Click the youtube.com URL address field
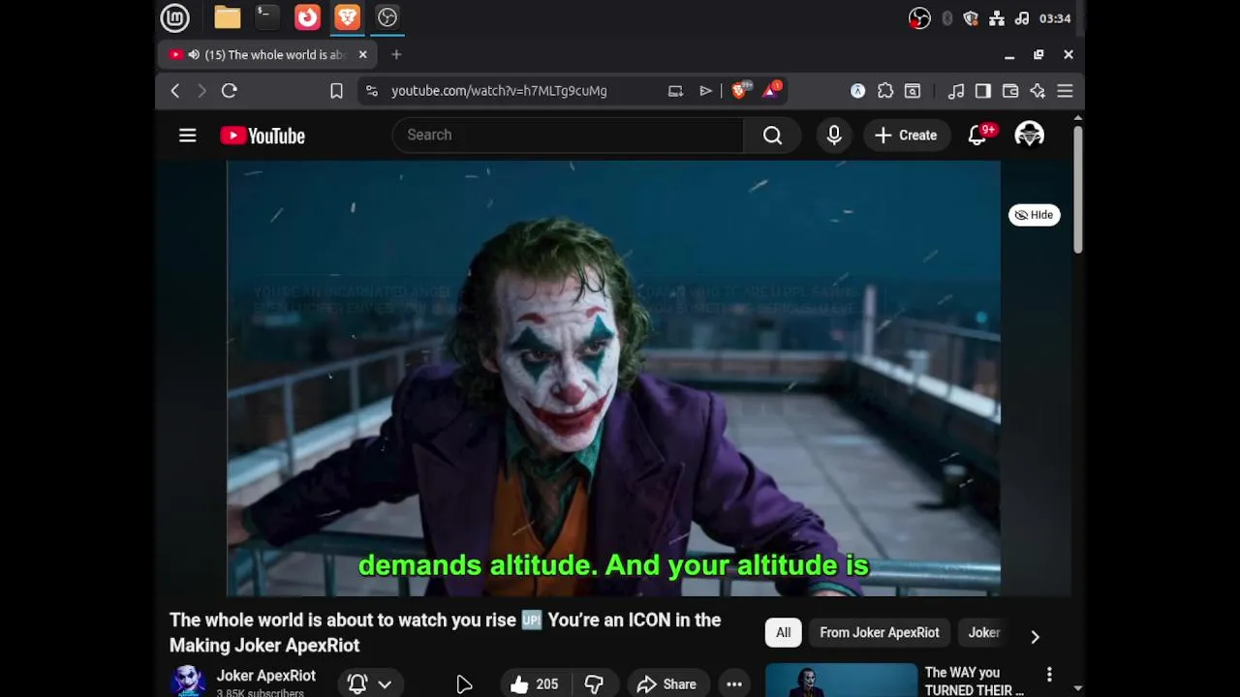 [499, 91]
